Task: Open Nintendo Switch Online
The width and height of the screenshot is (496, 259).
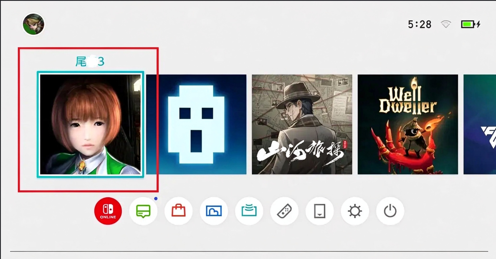Action: click(x=108, y=211)
